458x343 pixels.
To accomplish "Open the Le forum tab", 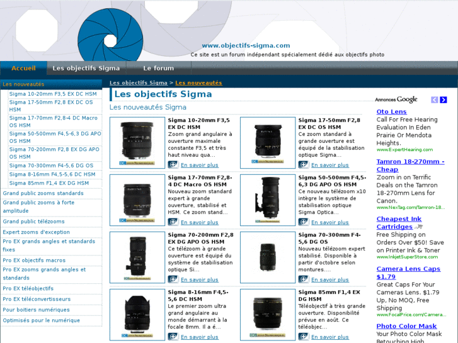I will click(x=158, y=68).
